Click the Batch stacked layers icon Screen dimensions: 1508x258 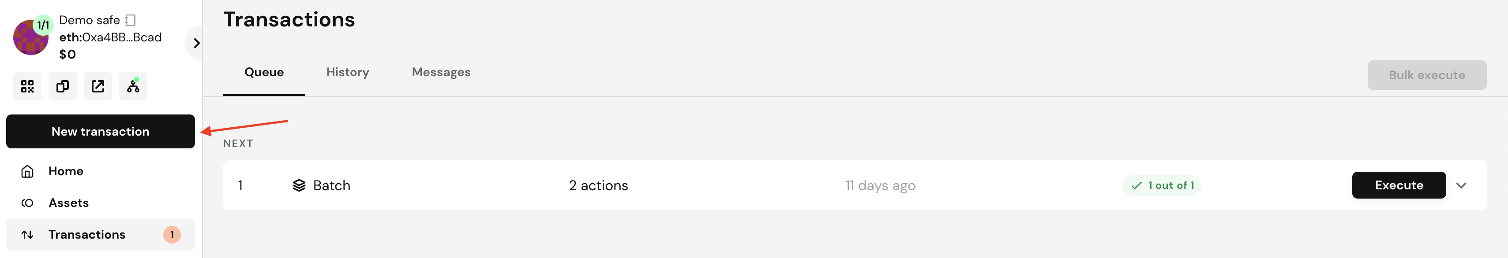tap(299, 186)
